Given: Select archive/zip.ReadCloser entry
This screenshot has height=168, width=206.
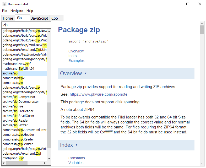Looking at the screenshot, I should click(x=18, y=116).
